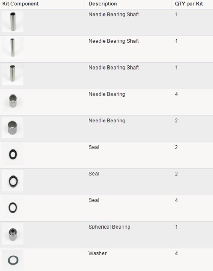Click thumbnail of Needle Bearing with quantity 2

coord(13,127)
